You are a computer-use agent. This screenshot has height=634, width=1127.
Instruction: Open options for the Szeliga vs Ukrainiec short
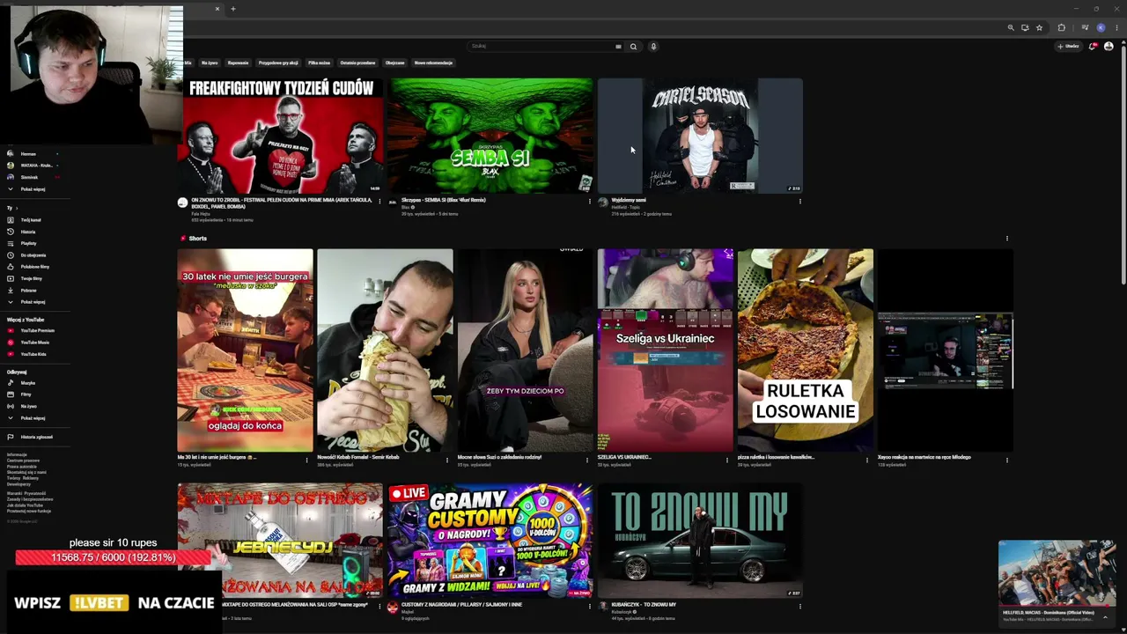pos(726,460)
